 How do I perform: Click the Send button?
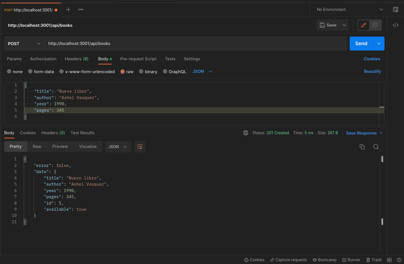tap(361, 44)
